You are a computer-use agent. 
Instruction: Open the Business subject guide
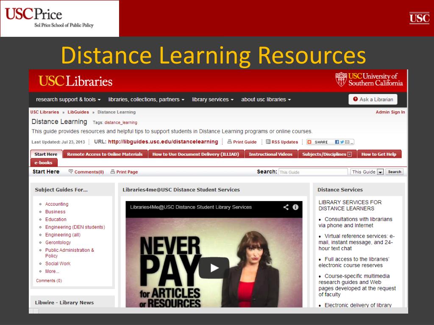pyautogui.click(x=56, y=212)
